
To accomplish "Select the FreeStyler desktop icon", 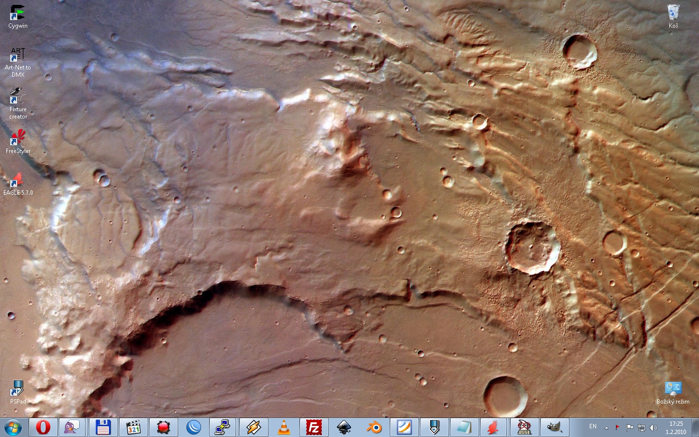I will pos(17,142).
